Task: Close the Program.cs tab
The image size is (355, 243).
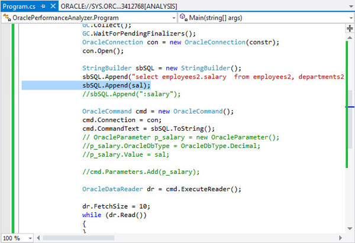Action: [x=53, y=6]
